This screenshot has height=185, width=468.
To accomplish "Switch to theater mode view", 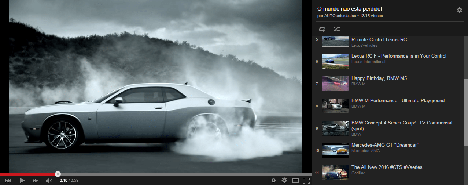I will [295, 180].
